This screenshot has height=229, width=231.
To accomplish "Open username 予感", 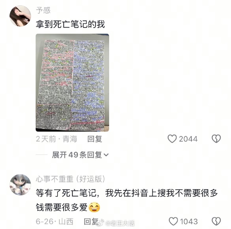I will (x=43, y=10).
